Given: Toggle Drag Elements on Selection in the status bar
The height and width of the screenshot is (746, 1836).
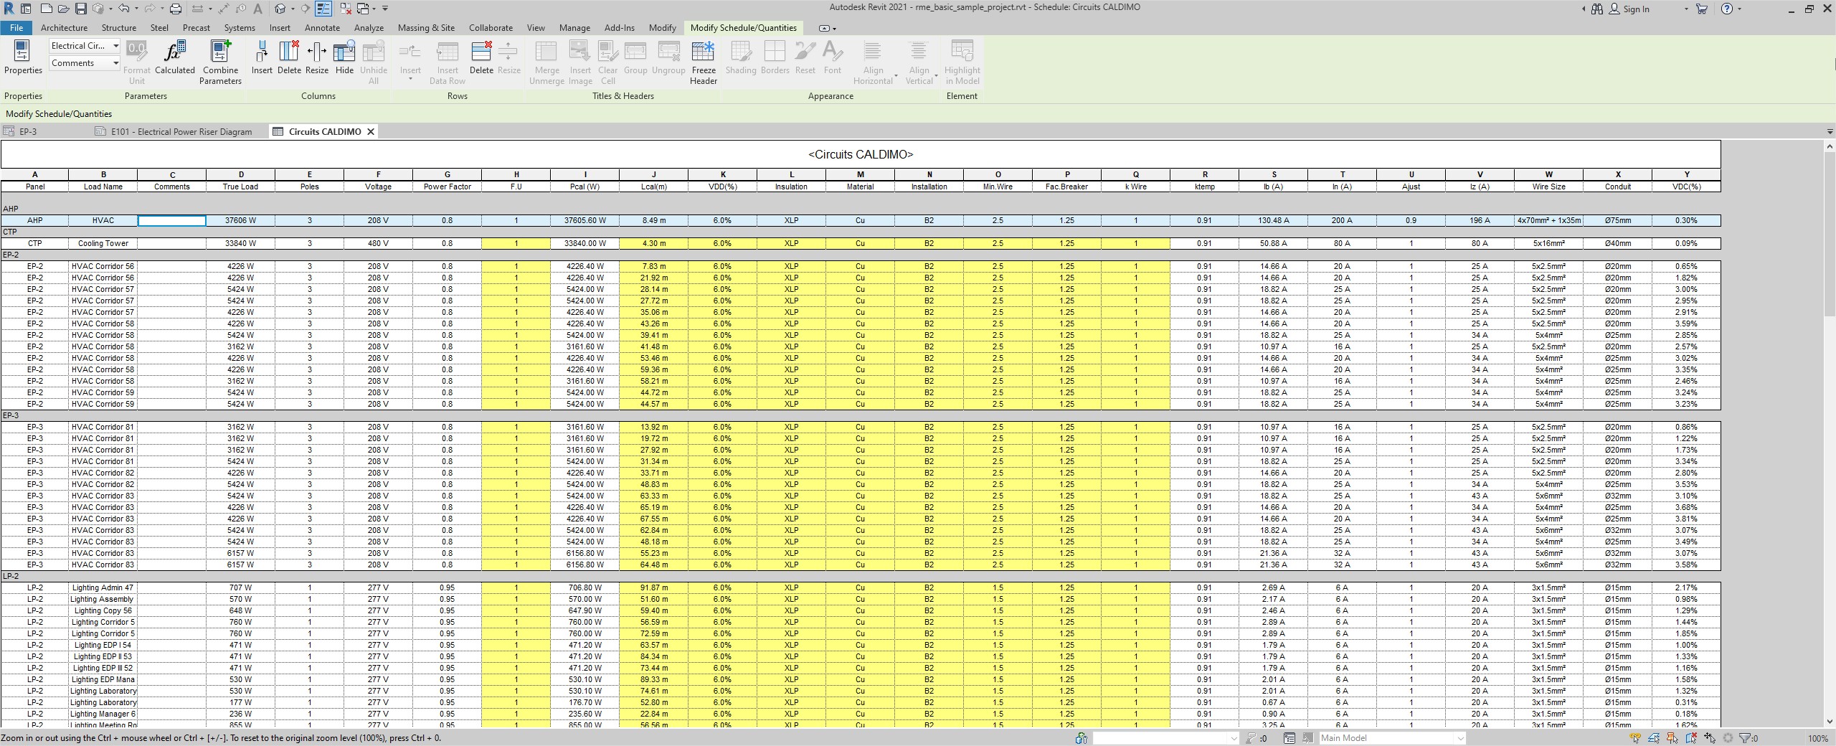Looking at the screenshot, I should point(1710,738).
